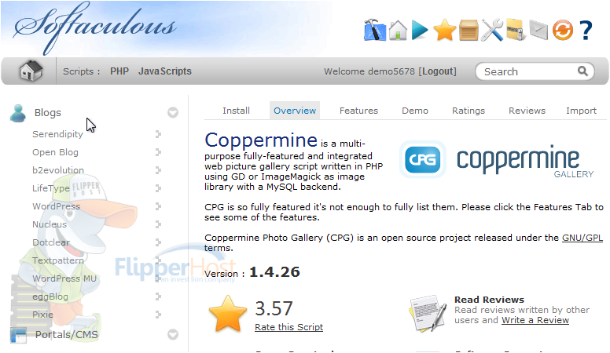Go to the Reviews tab
Screen dimensions: 610x353
click(527, 111)
